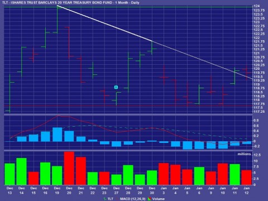
Task: Click the red support line near 117.5
Action: pos(128,106)
